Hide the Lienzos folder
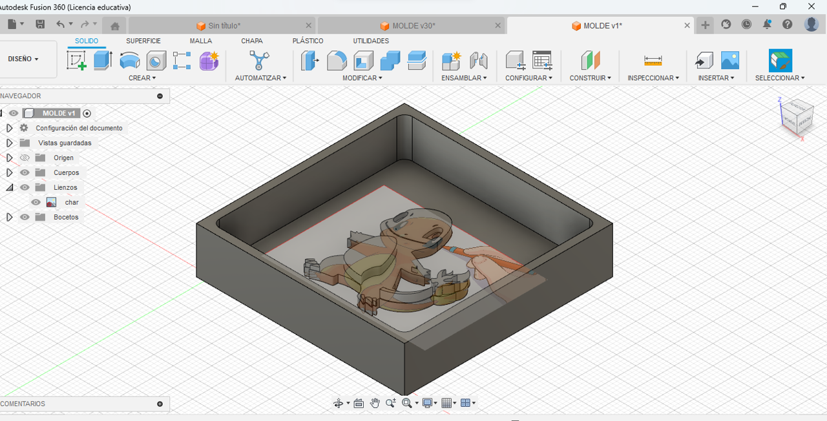 (25, 187)
